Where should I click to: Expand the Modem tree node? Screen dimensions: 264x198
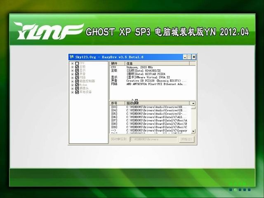[x=73, y=85]
